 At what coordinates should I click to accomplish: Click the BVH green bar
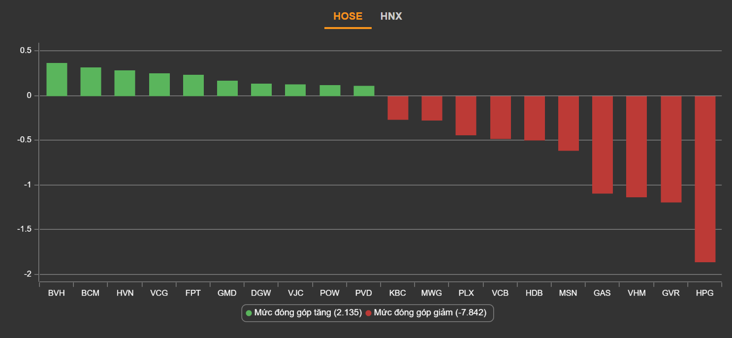point(57,79)
